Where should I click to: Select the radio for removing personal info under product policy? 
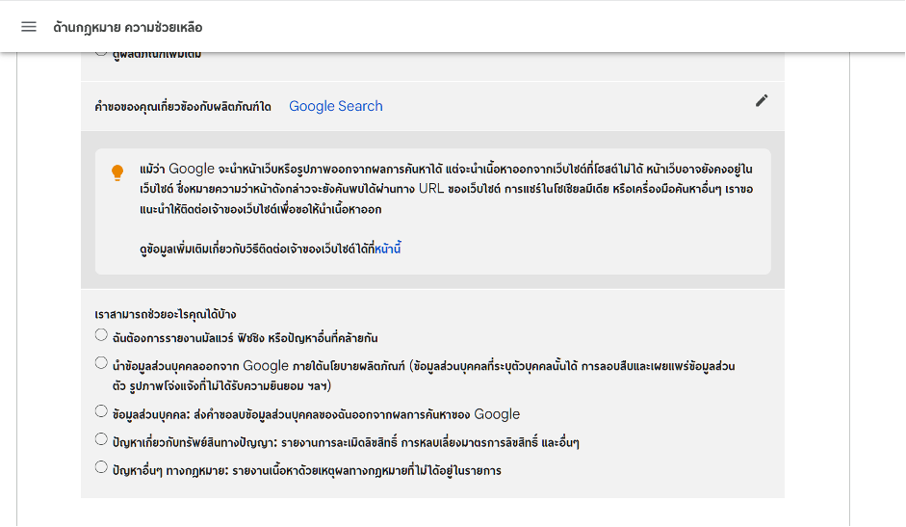101,363
